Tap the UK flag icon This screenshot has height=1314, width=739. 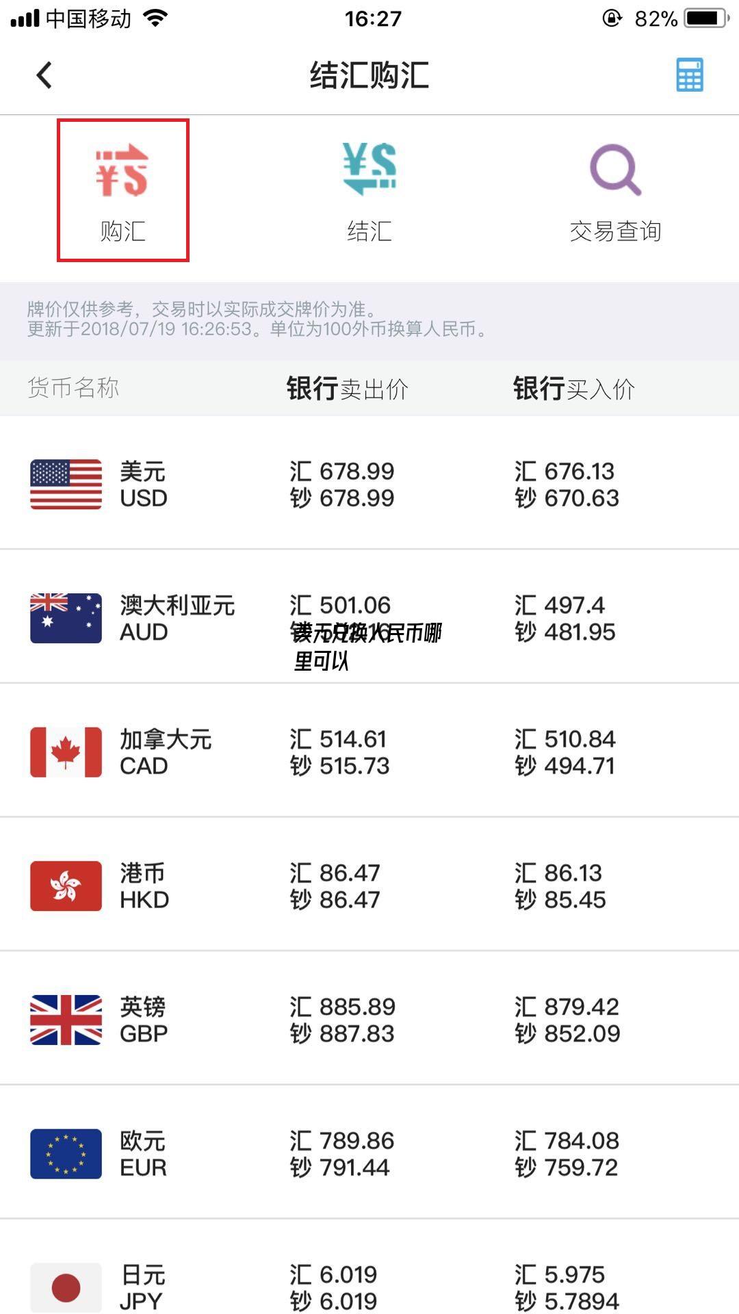[x=66, y=1020]
